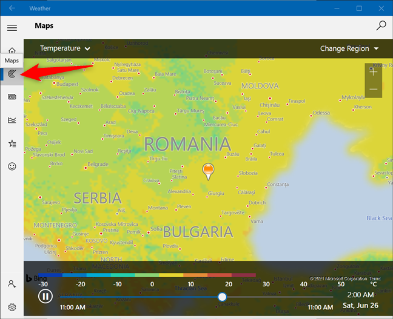Click the orange location pin marker

(x=208, y=171)
